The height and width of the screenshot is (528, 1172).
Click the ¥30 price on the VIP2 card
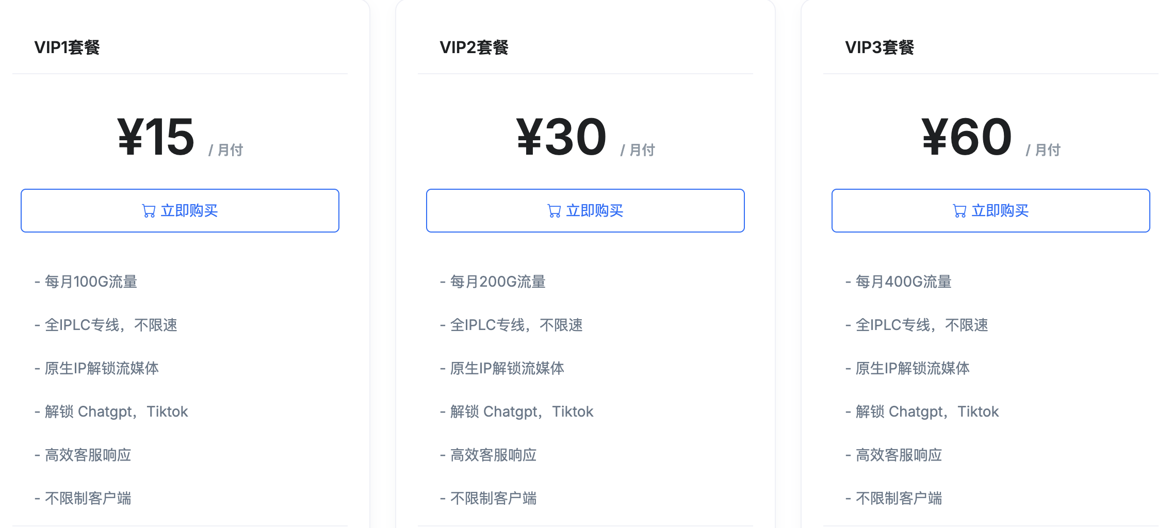click(x=562, y=136)
